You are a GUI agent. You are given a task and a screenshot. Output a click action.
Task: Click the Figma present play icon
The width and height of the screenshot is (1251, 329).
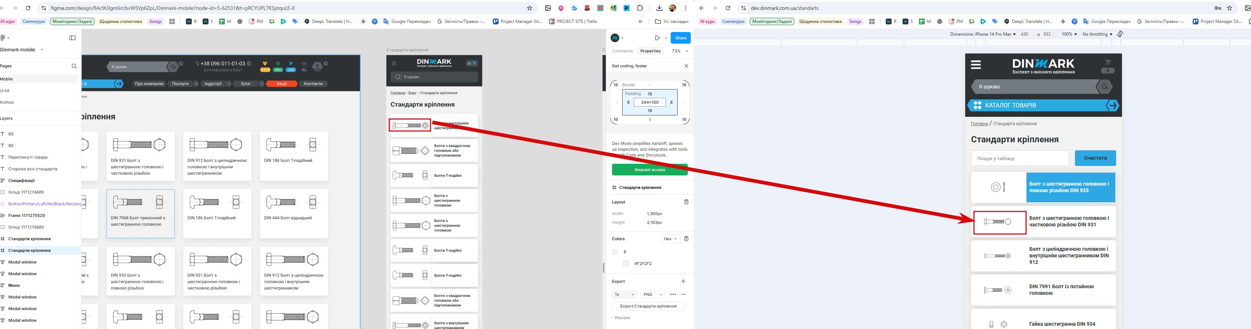click(657, 38)
